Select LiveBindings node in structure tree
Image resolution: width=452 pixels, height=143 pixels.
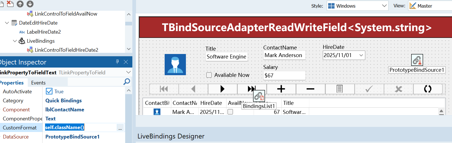(x=41, y=41)
